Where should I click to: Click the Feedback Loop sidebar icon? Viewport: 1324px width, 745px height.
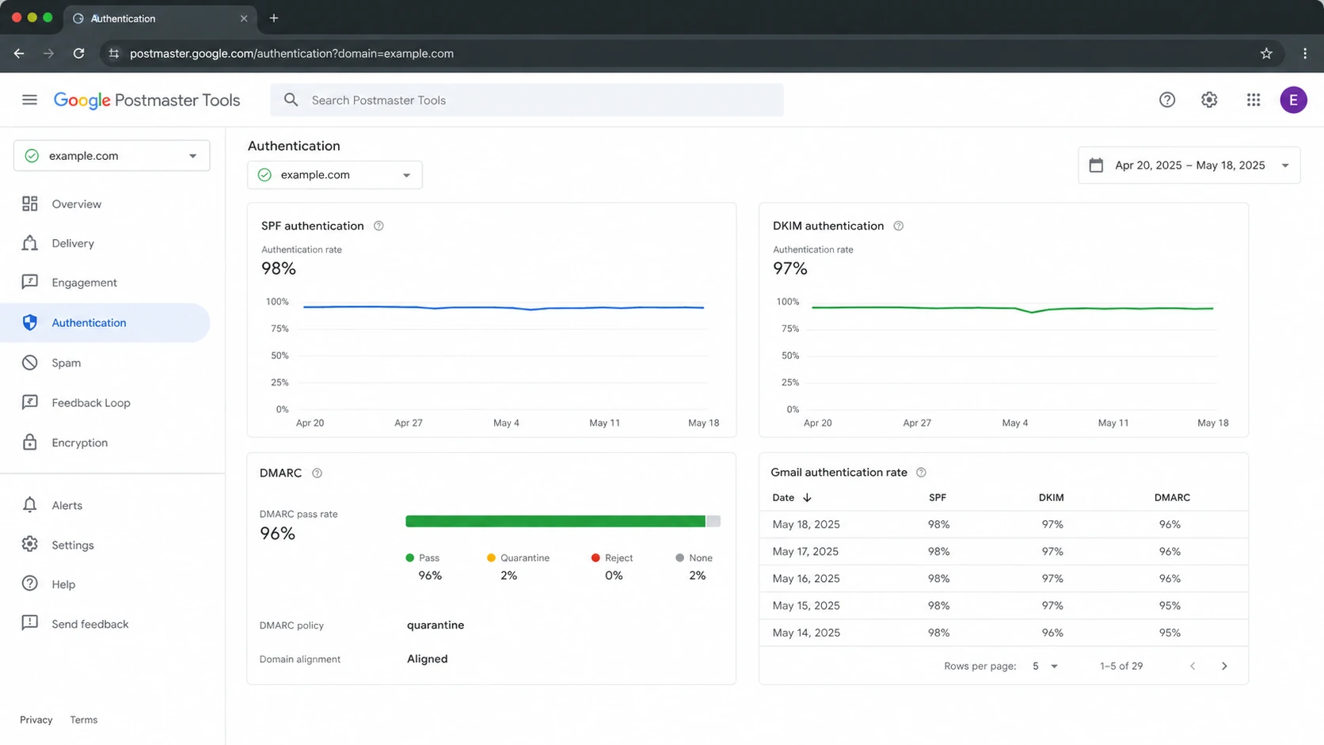pos(30,402)
